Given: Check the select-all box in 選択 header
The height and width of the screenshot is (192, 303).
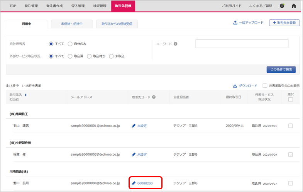Looking at the screenshot, I should click(x=290, y=100).
